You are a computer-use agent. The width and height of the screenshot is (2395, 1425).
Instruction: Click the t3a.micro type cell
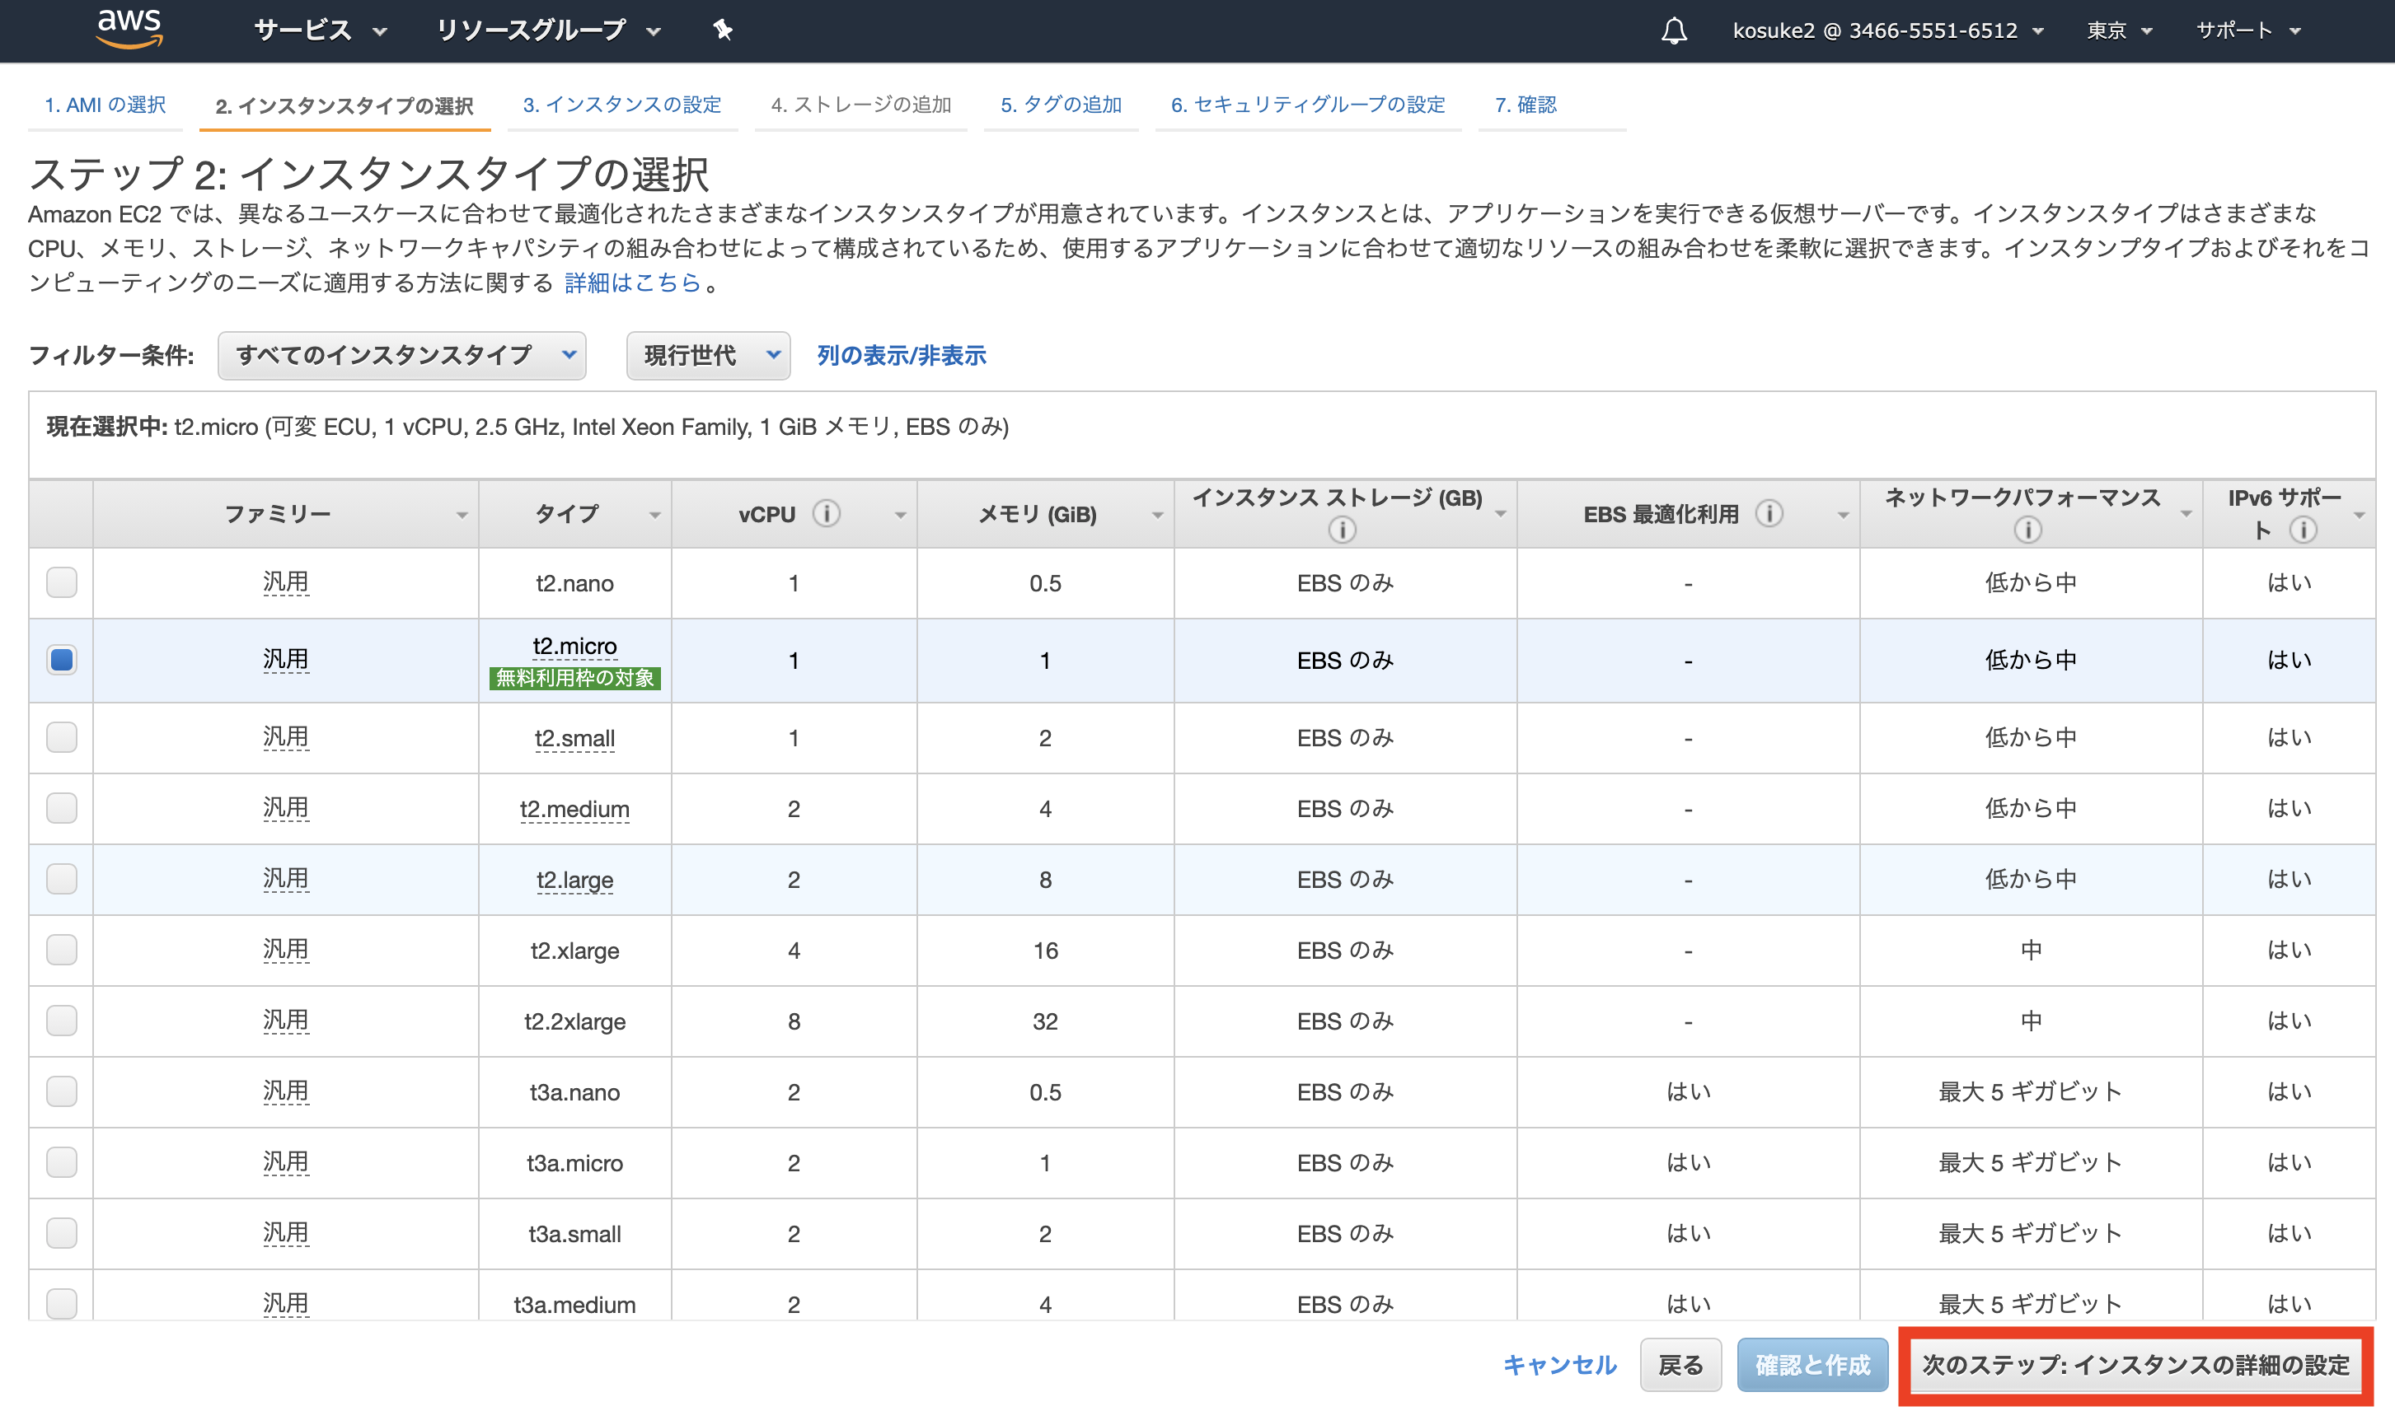pos(574,1163)
